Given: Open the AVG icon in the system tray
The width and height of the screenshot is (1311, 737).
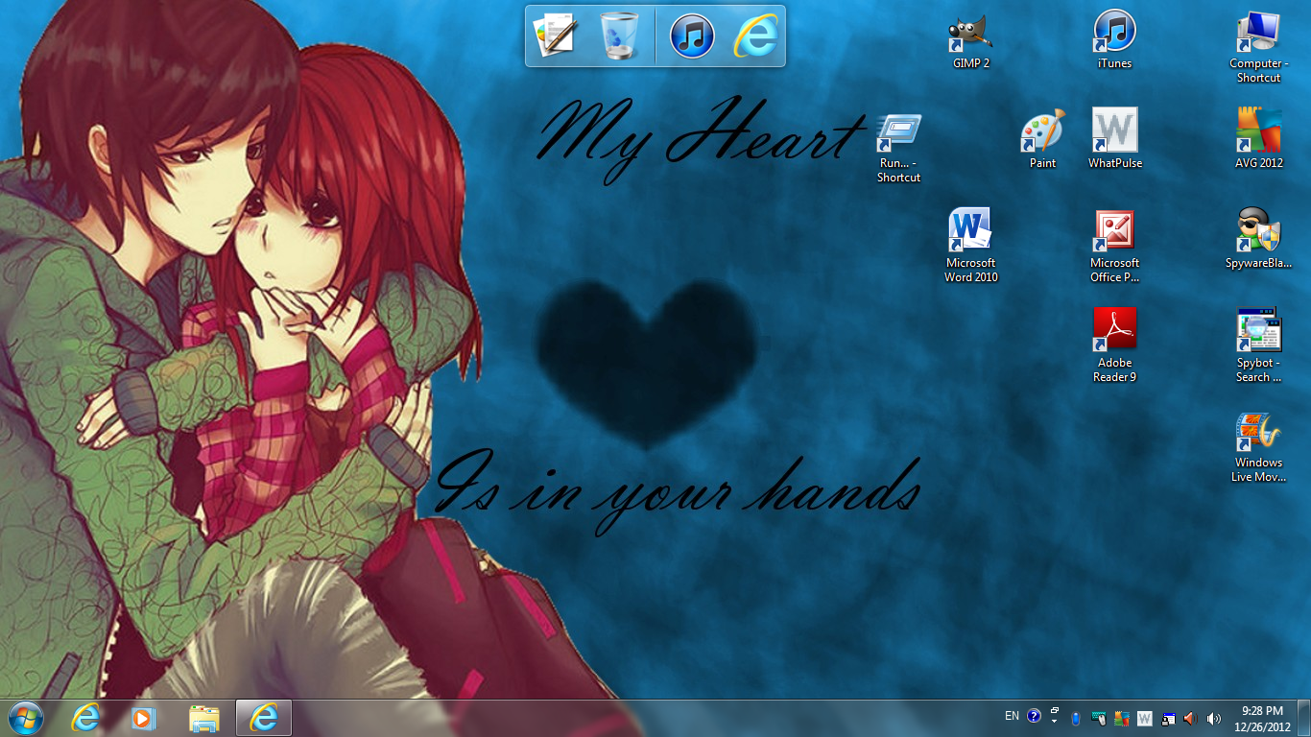Looking at the screenshot, I should pyautogui.click(x=1121, y=718).
